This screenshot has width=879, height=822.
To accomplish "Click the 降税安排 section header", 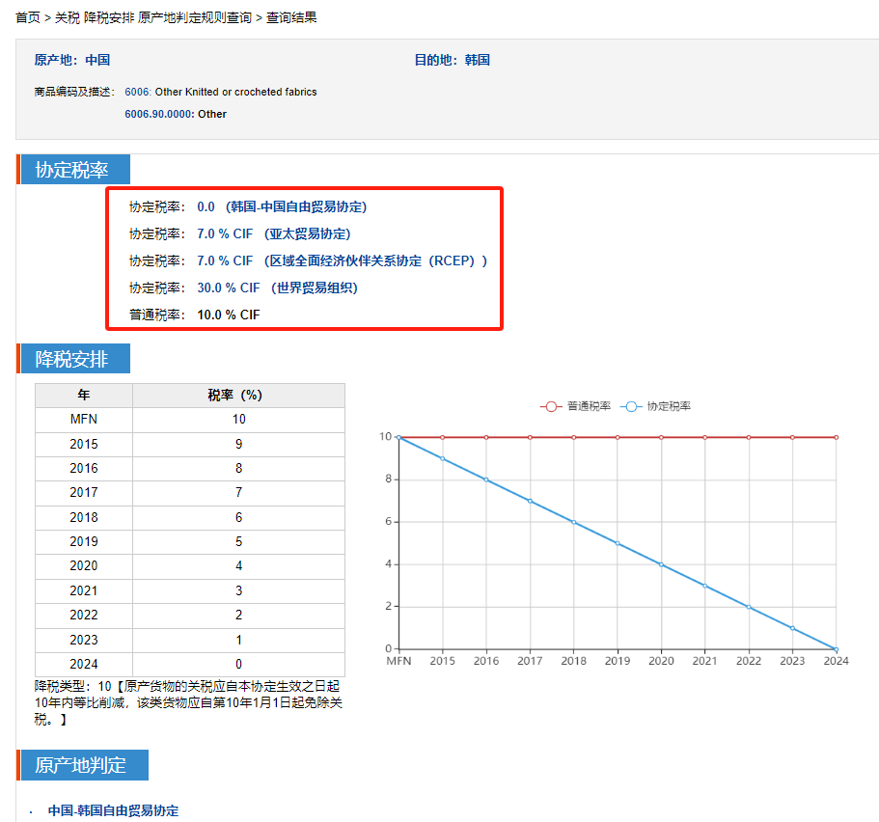I will 72,360.
